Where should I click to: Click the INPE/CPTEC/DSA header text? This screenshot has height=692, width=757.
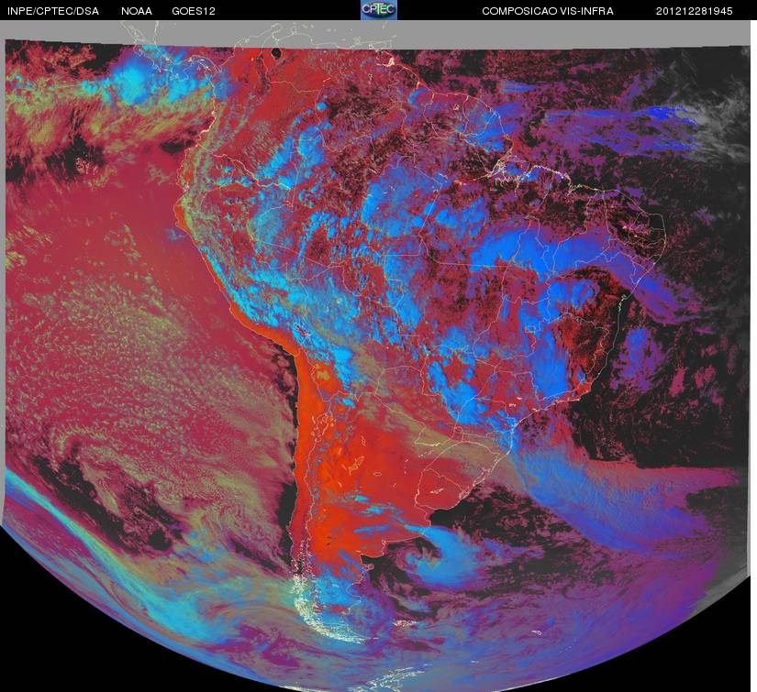tap(53, 11)
